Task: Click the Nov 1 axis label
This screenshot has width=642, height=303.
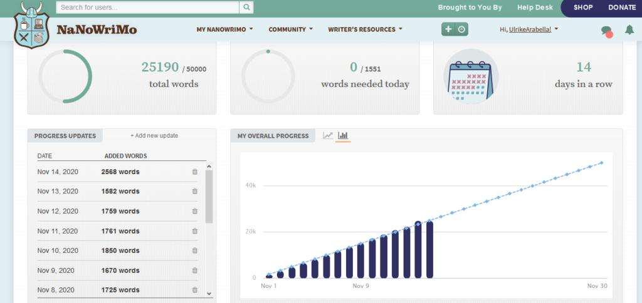Action: [x=268, y=286]
